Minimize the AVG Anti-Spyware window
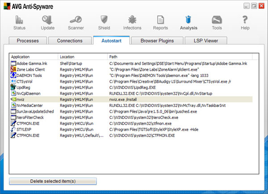 click(x=246, y=6)
